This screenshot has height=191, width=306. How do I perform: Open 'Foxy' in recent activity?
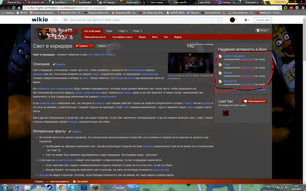[x=226, y=64]
